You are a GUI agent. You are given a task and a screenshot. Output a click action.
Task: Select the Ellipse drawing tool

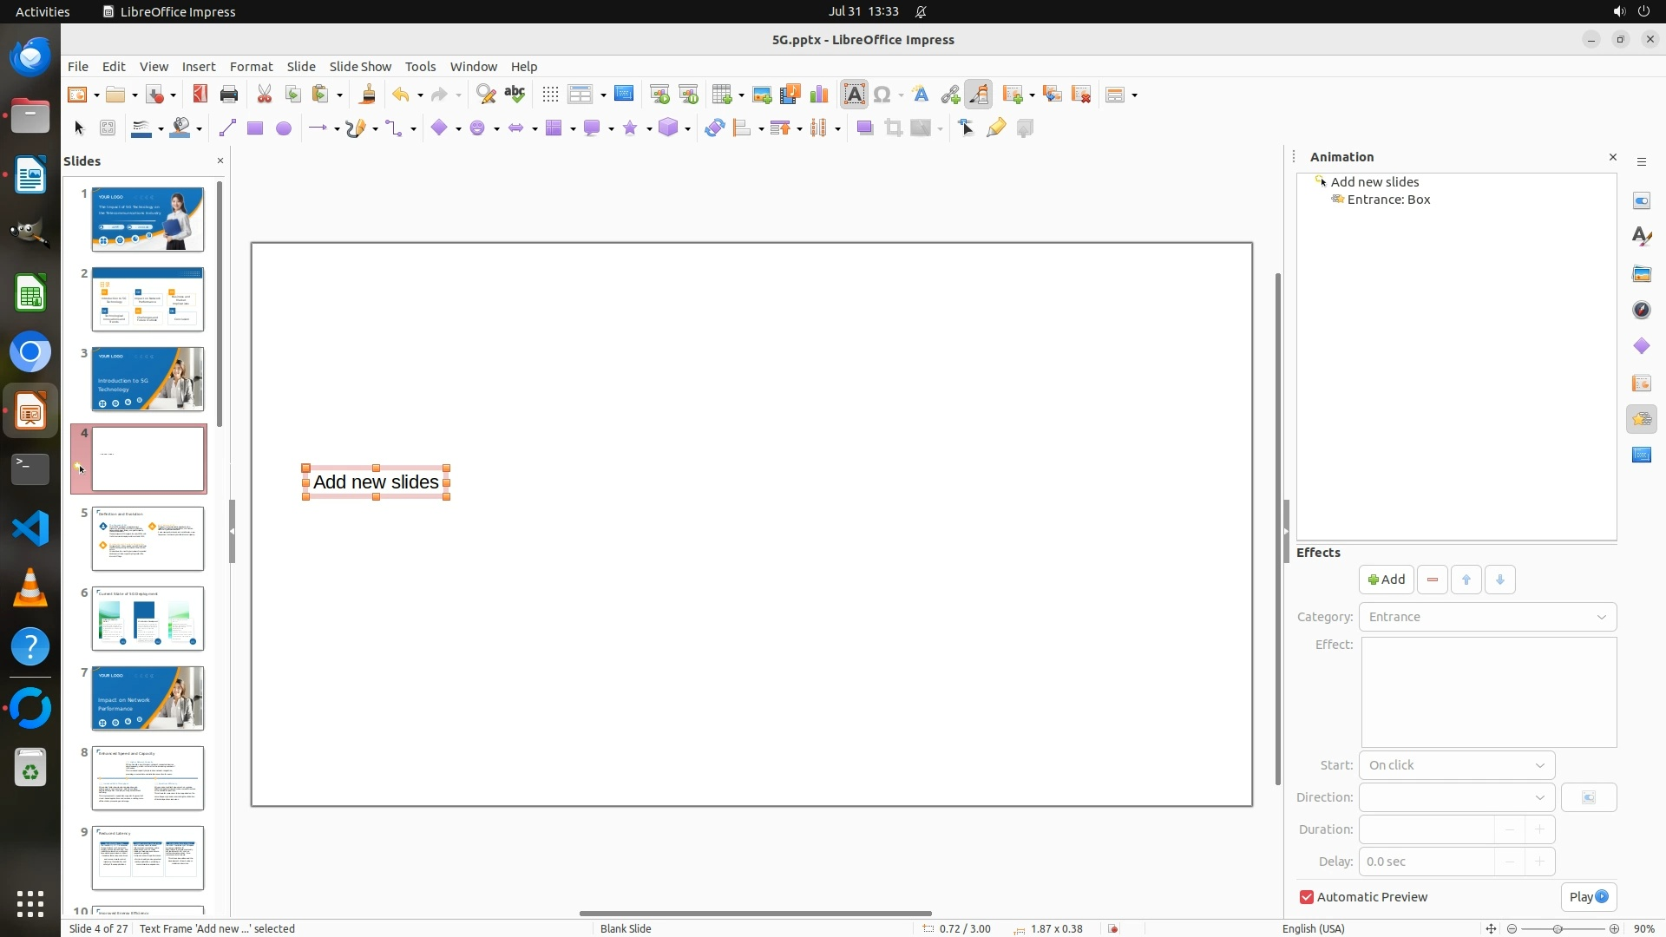(x=283, y=128)
